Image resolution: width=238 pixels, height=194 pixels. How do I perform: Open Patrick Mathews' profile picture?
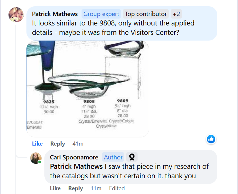click(16, 15)
